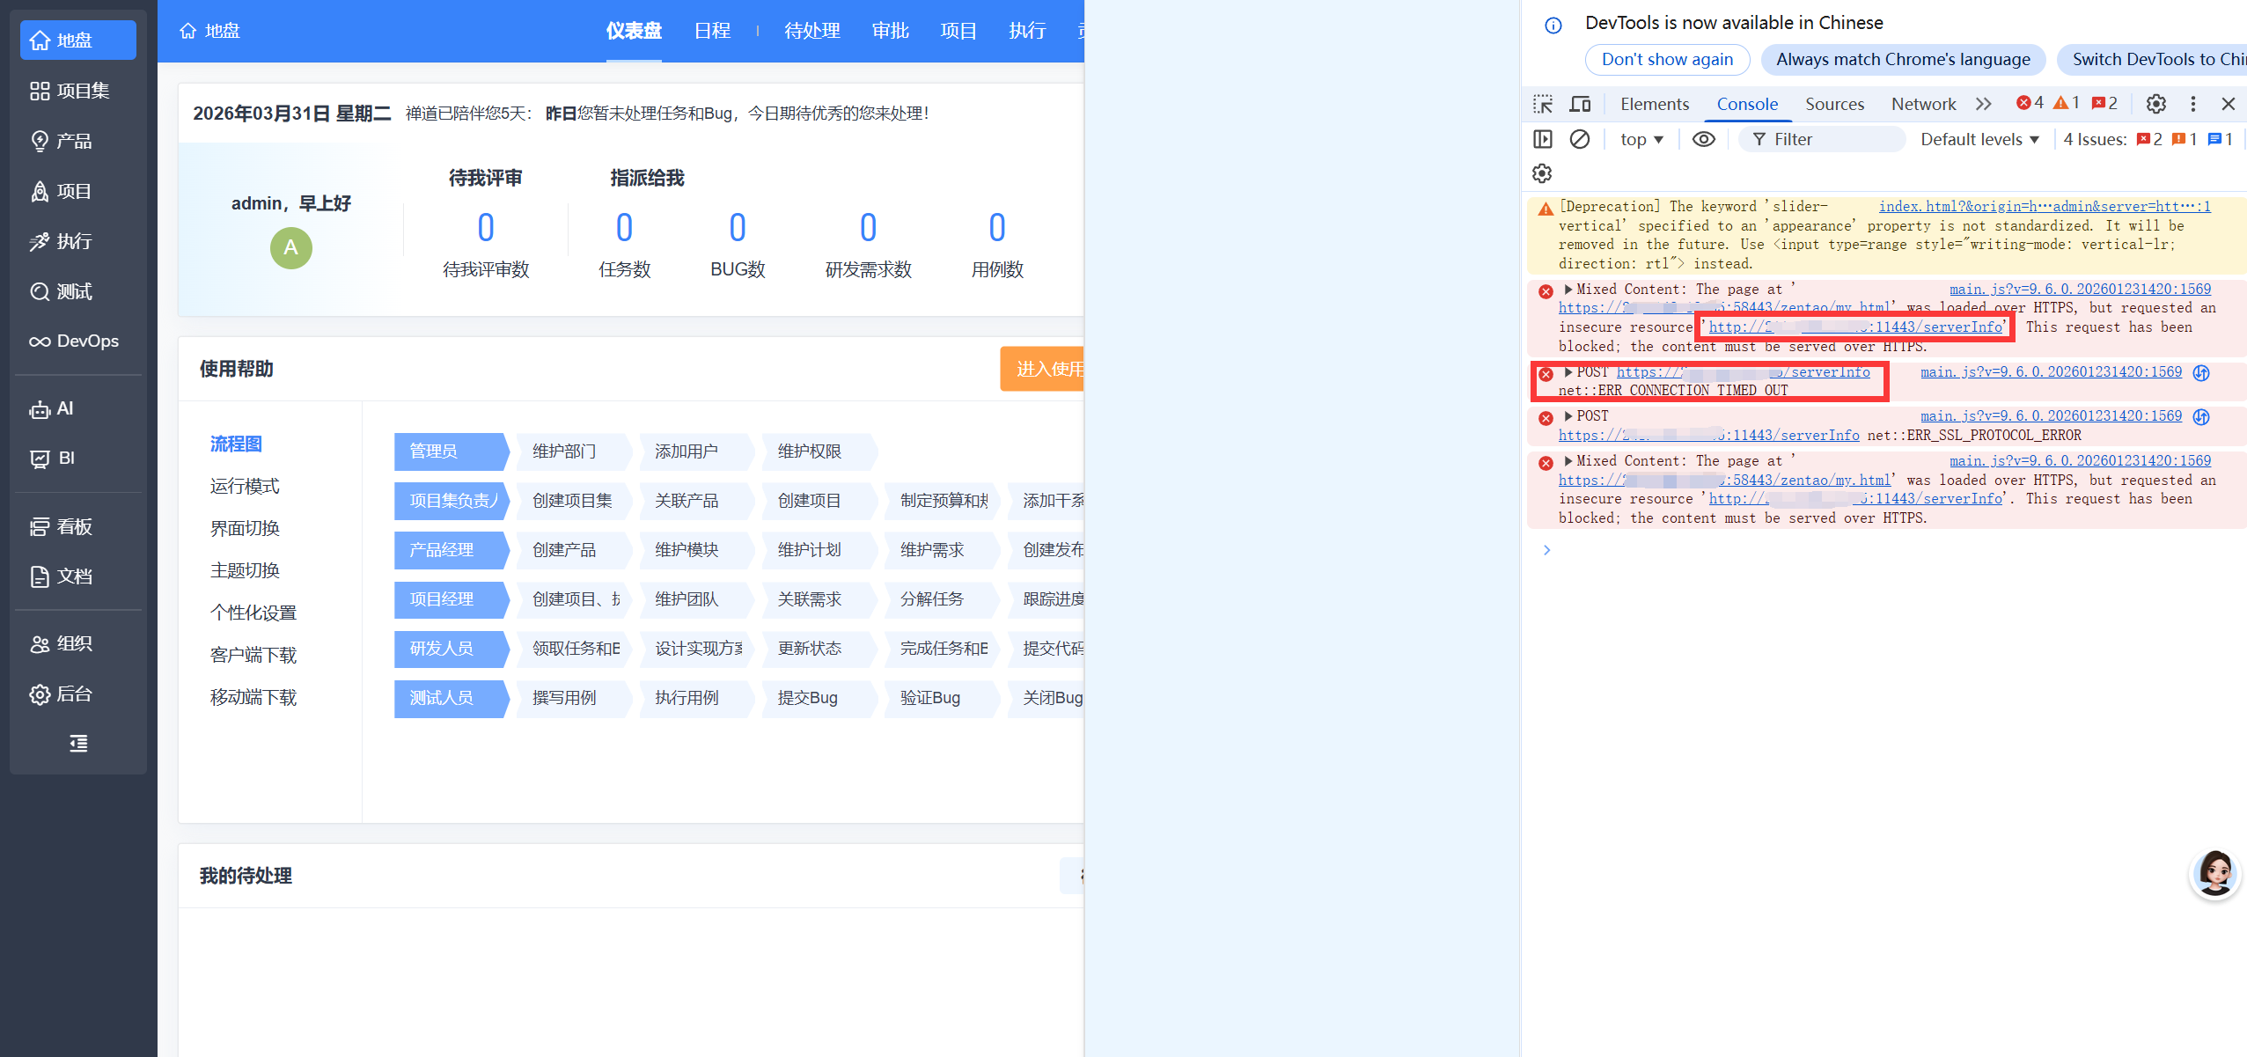Clear the console with the ban icon
The height and width of the screenshot is (1057, 2247).
[x=1580, y=139]
